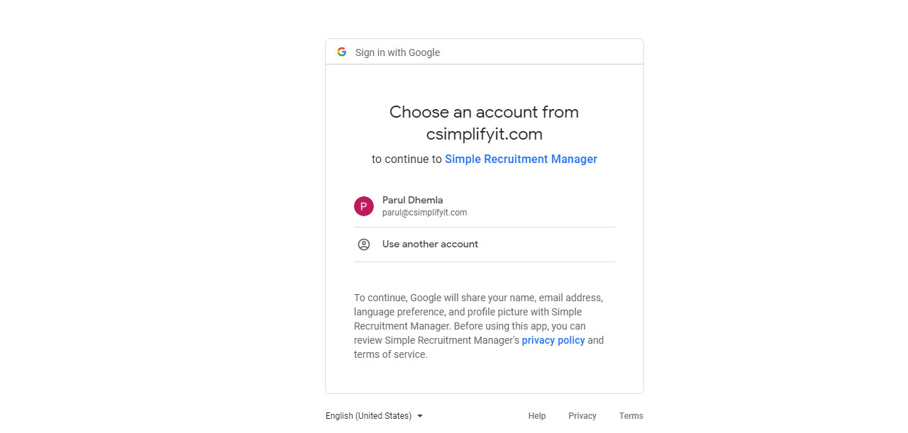Choose the parul@csimplifyit.com email address

click(x=424, y=213)
